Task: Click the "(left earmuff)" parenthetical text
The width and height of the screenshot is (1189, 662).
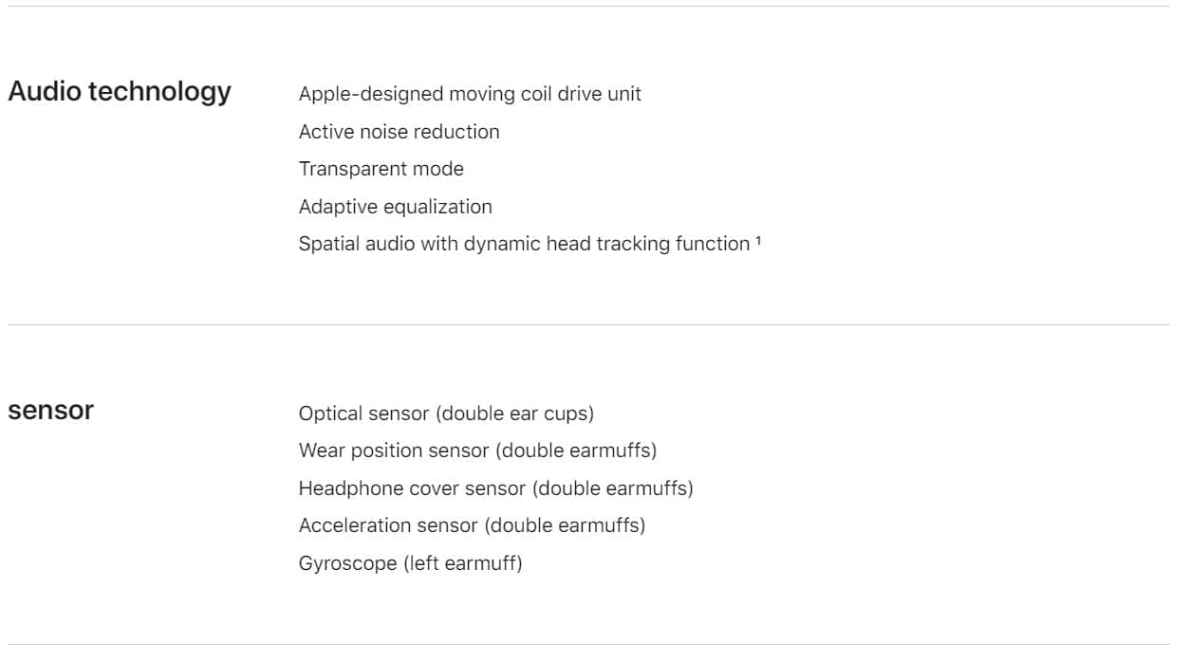Action: pyautogui.click(x=462, y=563)
